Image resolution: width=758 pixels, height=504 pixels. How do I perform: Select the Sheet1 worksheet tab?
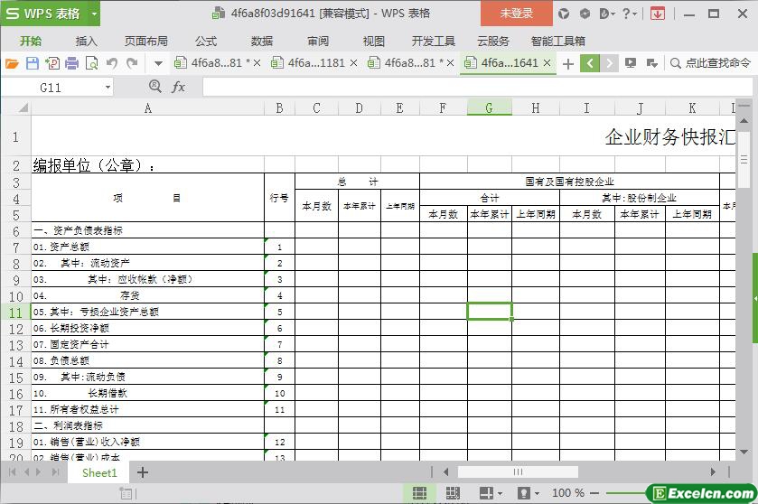tap(99, 472)
